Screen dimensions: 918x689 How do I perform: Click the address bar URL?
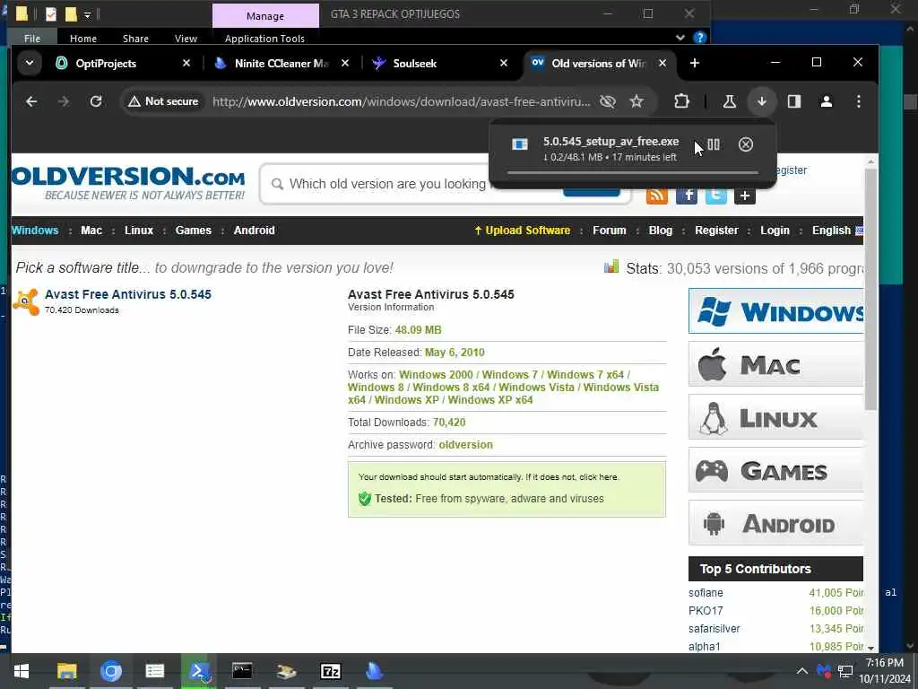coord(402,102)
